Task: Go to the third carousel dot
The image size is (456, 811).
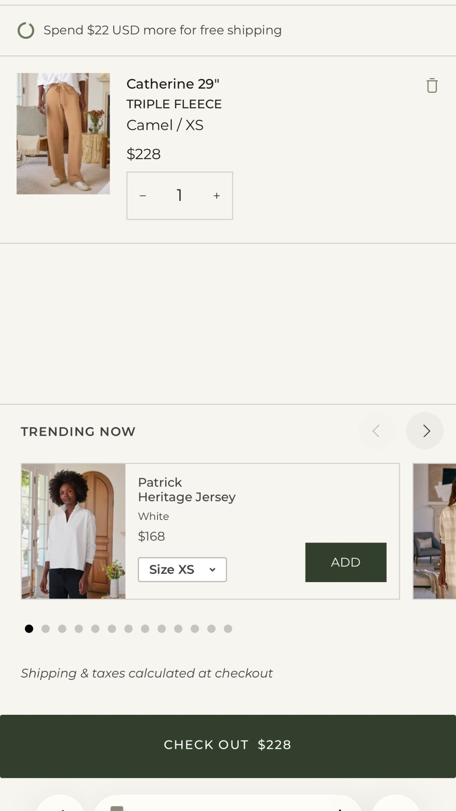Action: coord(62,629)
